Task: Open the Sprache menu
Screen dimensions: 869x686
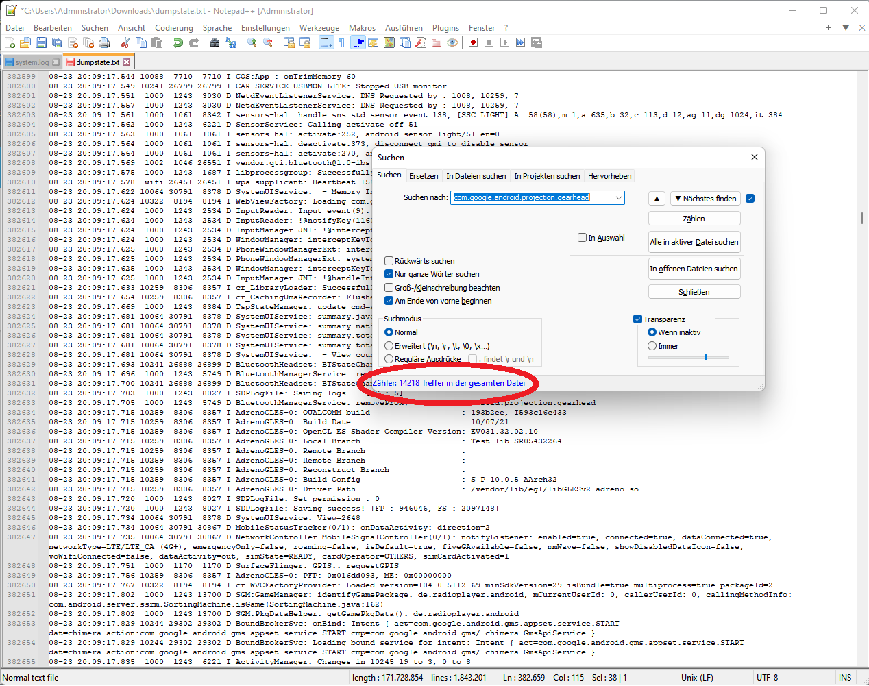Action: [217, 28]
